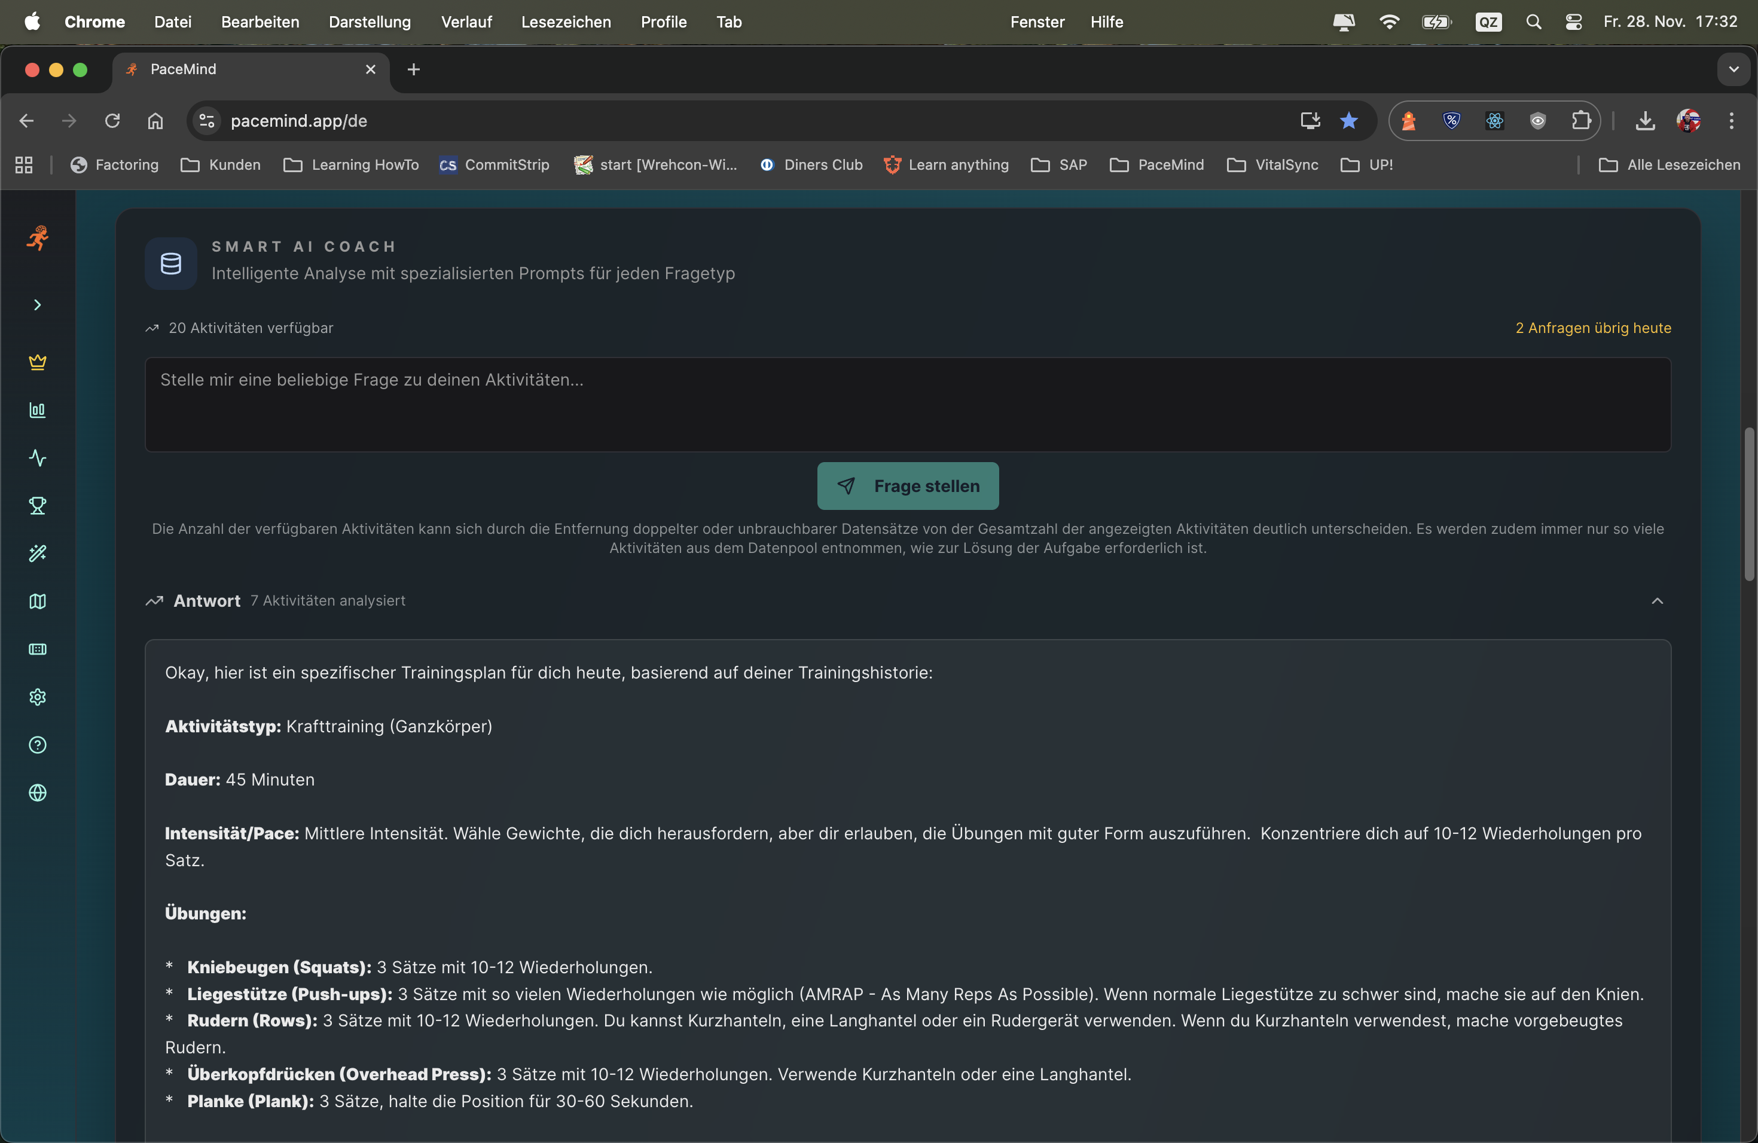The width and height of the screenshot is (1758, 1143).
Task: Open React Developer Tools extension
Action: pos(1494,120)
